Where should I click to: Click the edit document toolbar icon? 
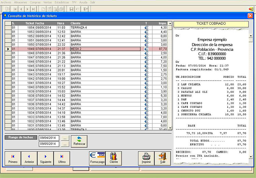49,9
